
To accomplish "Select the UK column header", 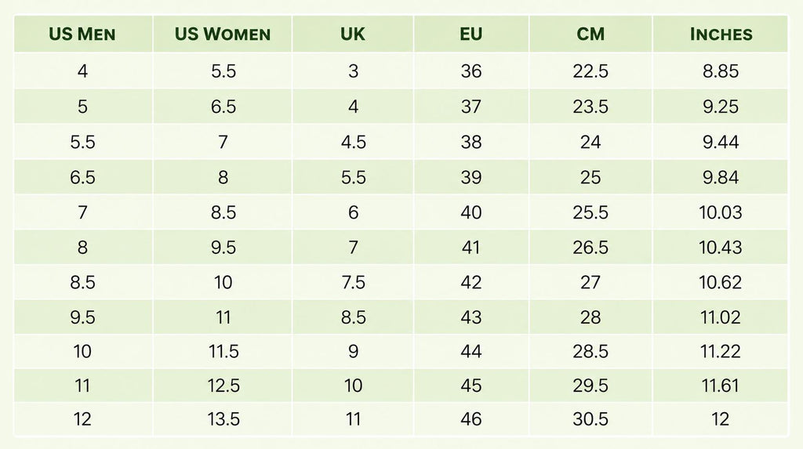I will tap(353, 34).
